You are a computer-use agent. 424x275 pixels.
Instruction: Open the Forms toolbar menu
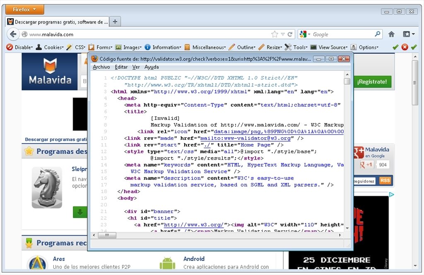point(100,47)
